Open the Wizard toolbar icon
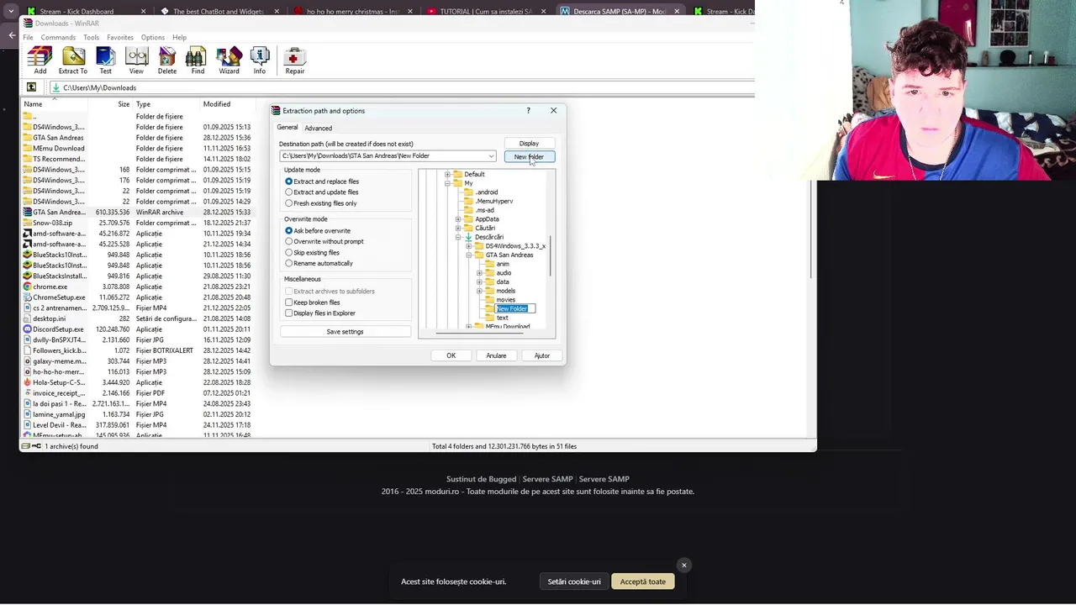 point(229,57)
